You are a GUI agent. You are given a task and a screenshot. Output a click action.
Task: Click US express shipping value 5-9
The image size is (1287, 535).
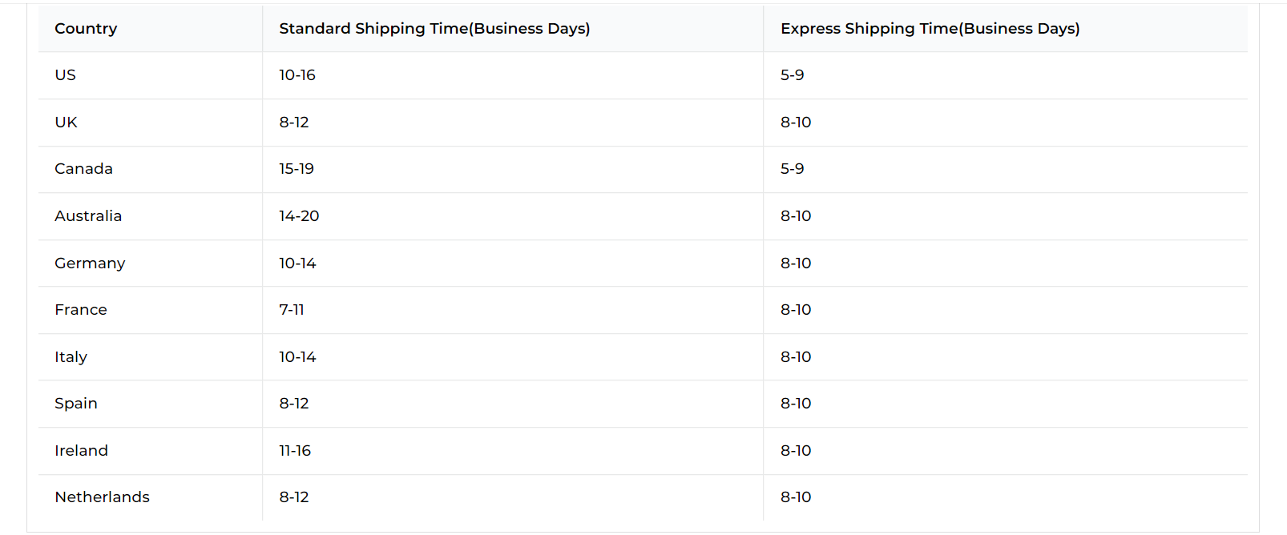click(x=793, y=75)
